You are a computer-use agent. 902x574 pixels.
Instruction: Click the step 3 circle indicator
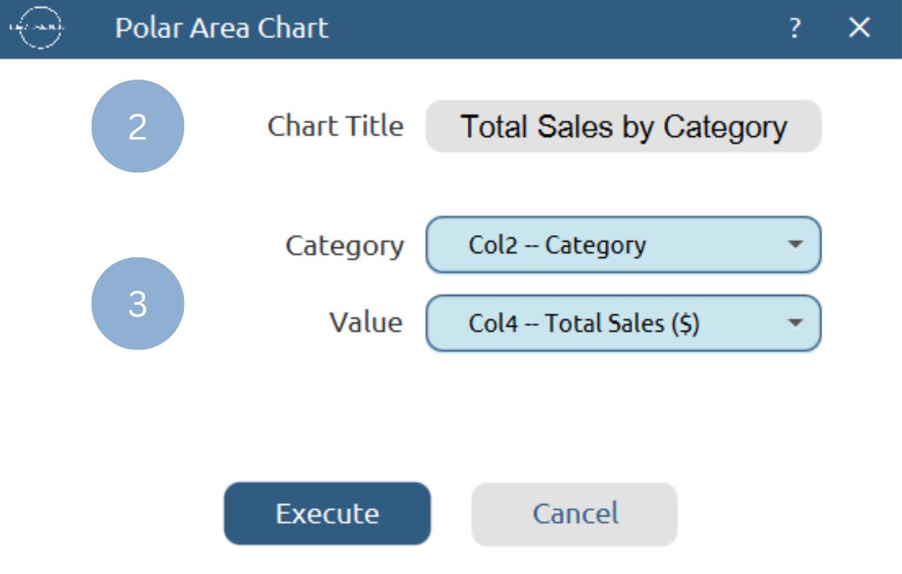[138, 303]
